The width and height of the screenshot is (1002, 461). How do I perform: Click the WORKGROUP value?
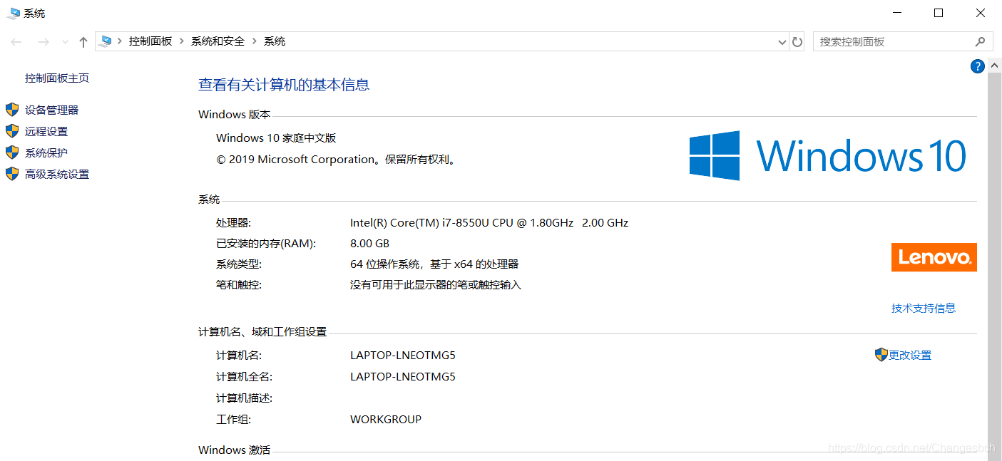pyautogui.click(x=386, y=419)
